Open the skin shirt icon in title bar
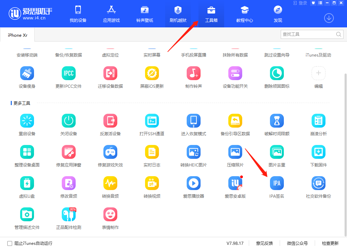347x249 pixels. [313, 3]
